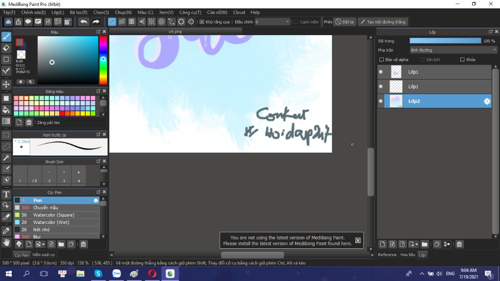500x281 pixels.
Task: Open settings gear for Lớp2 layer
Action: point(487,101)
